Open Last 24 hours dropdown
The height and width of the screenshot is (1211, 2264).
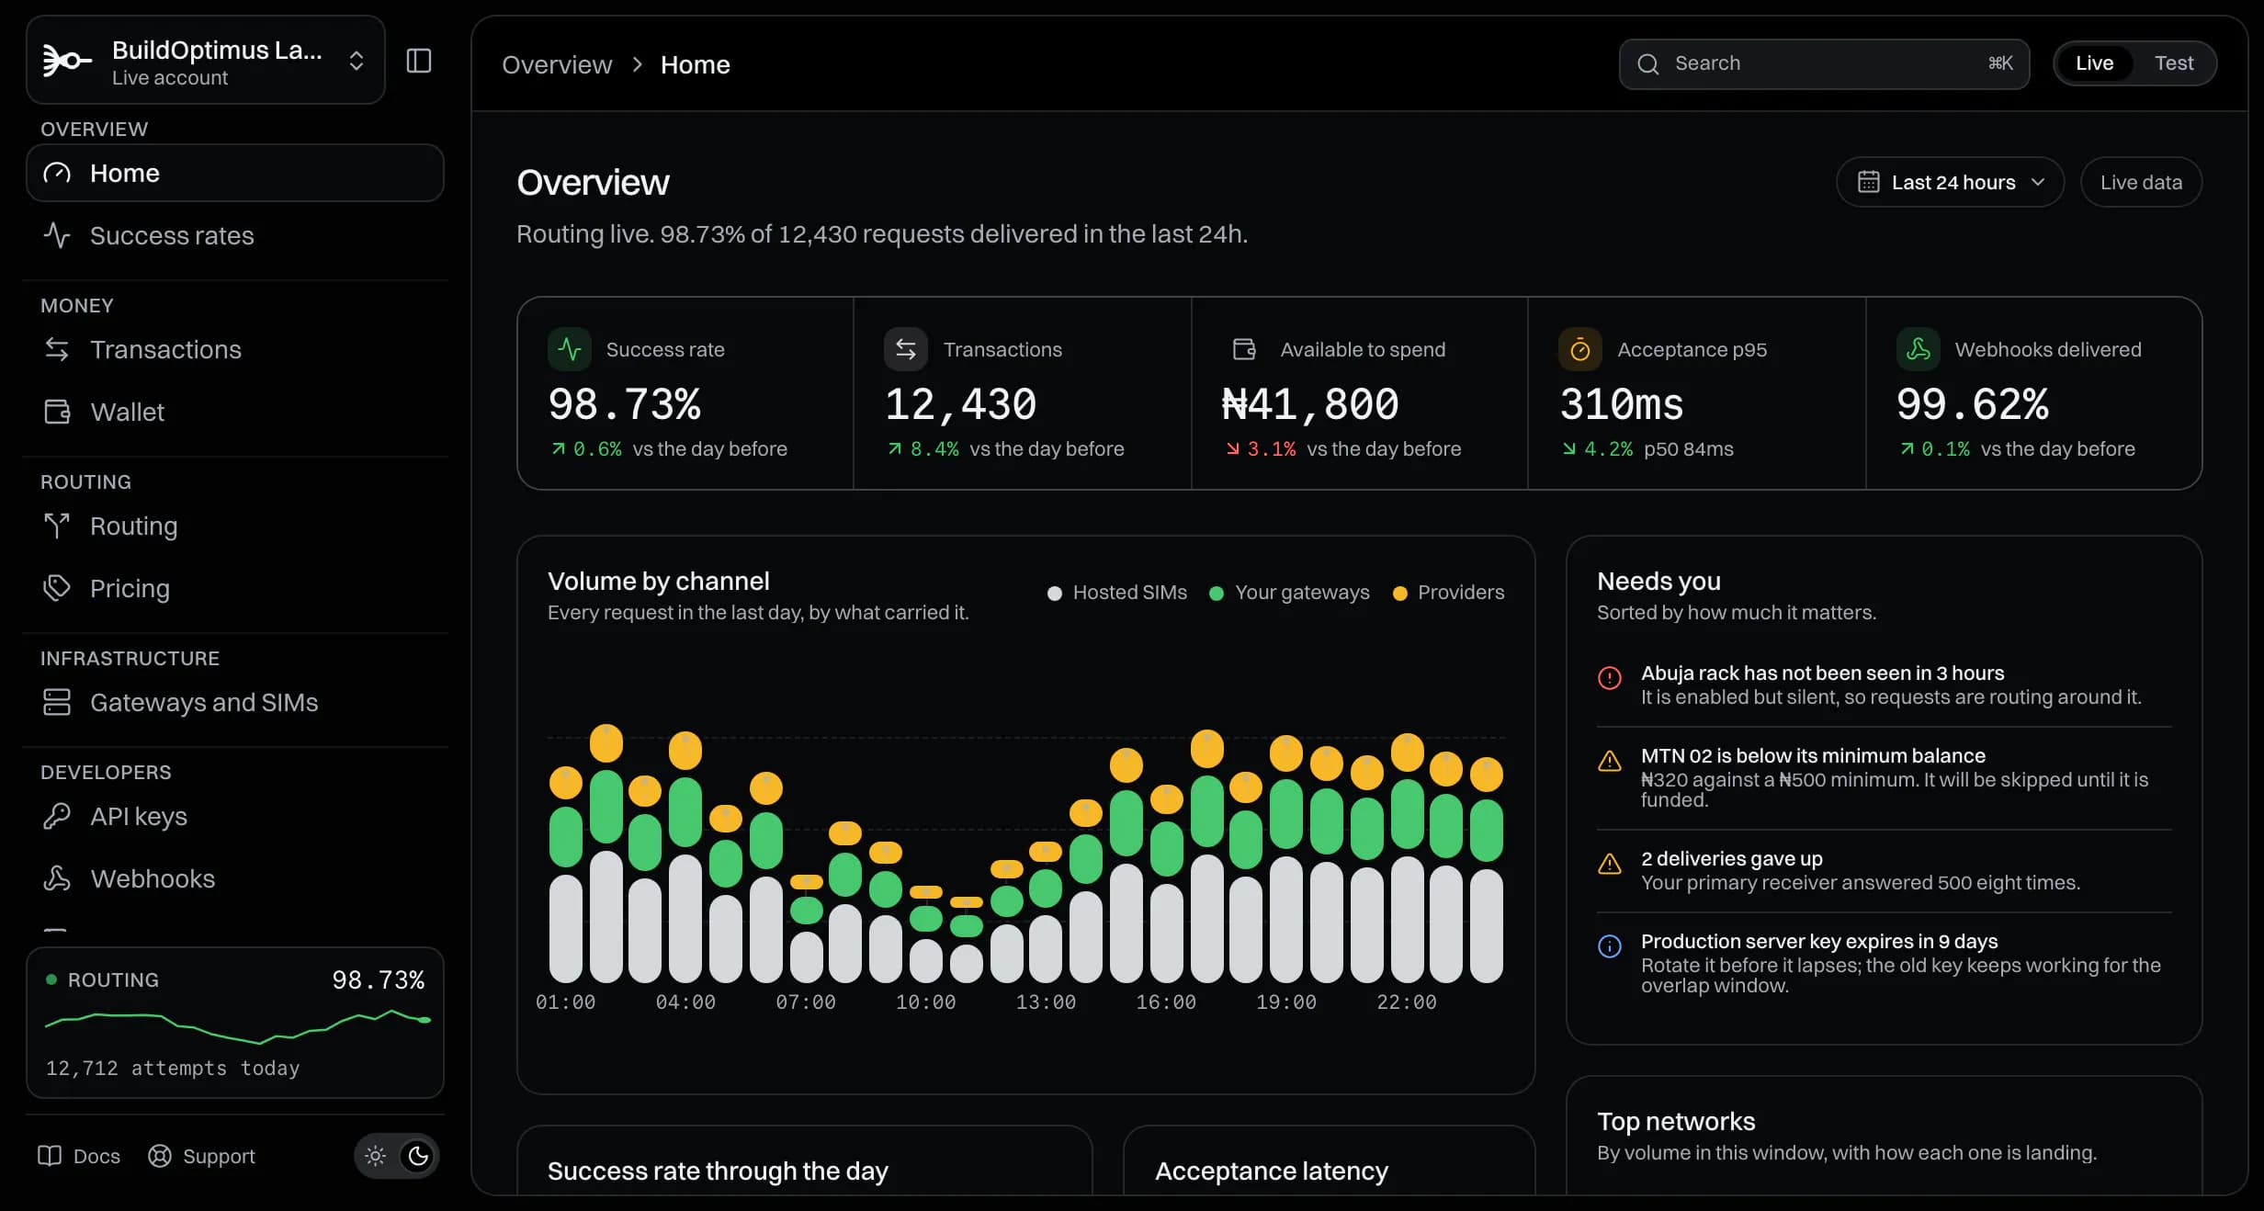coord(1950,182)
